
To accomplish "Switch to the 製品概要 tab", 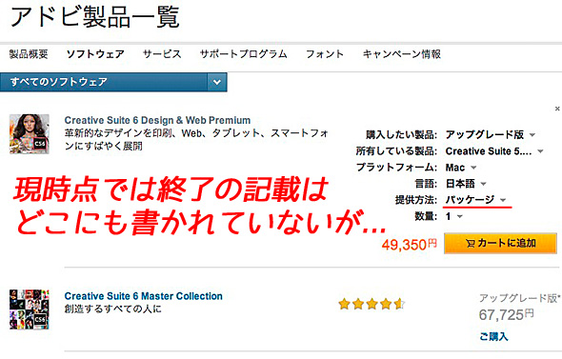I will point(29,54).
